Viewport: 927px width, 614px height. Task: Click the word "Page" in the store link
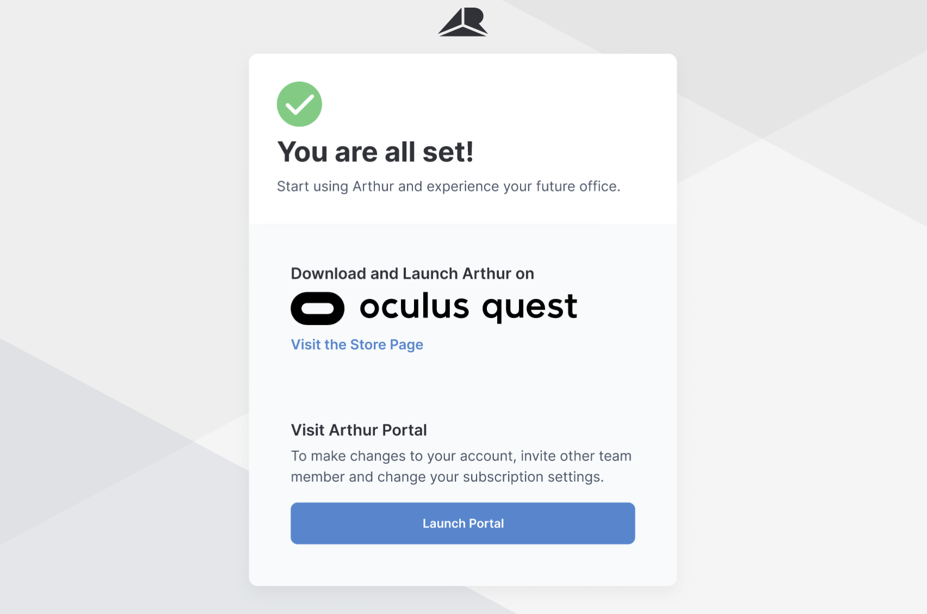point(406,345)
